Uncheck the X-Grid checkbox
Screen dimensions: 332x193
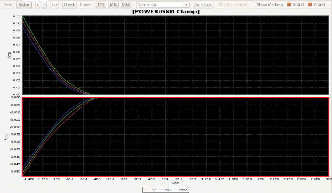tap(289, 5)
